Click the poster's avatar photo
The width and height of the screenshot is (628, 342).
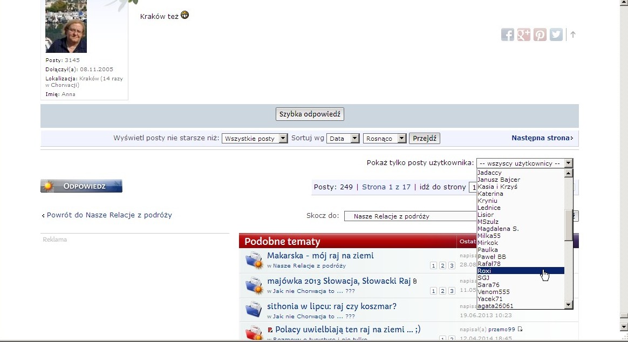pos(66,27)
